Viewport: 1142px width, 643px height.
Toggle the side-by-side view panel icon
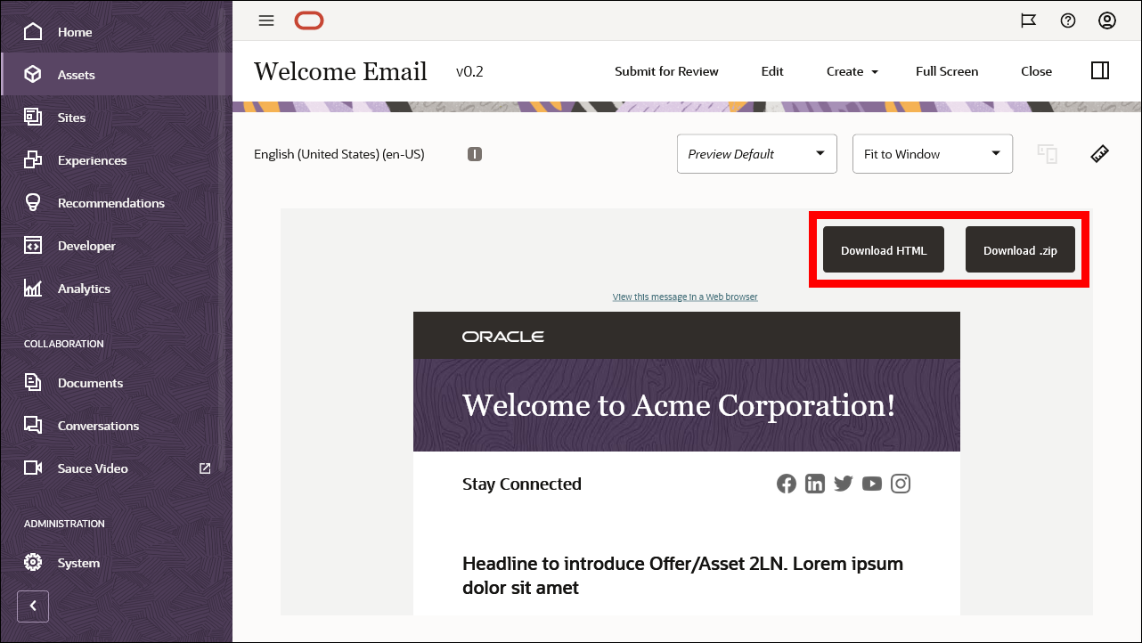click(1100, 69)
